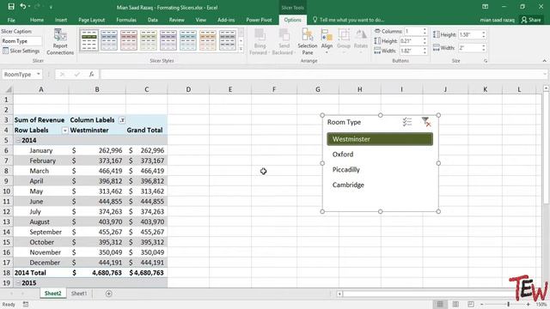This screenshot has height=309, width=550.
Task: Open Ribbon Display Options
Action: 485,7
